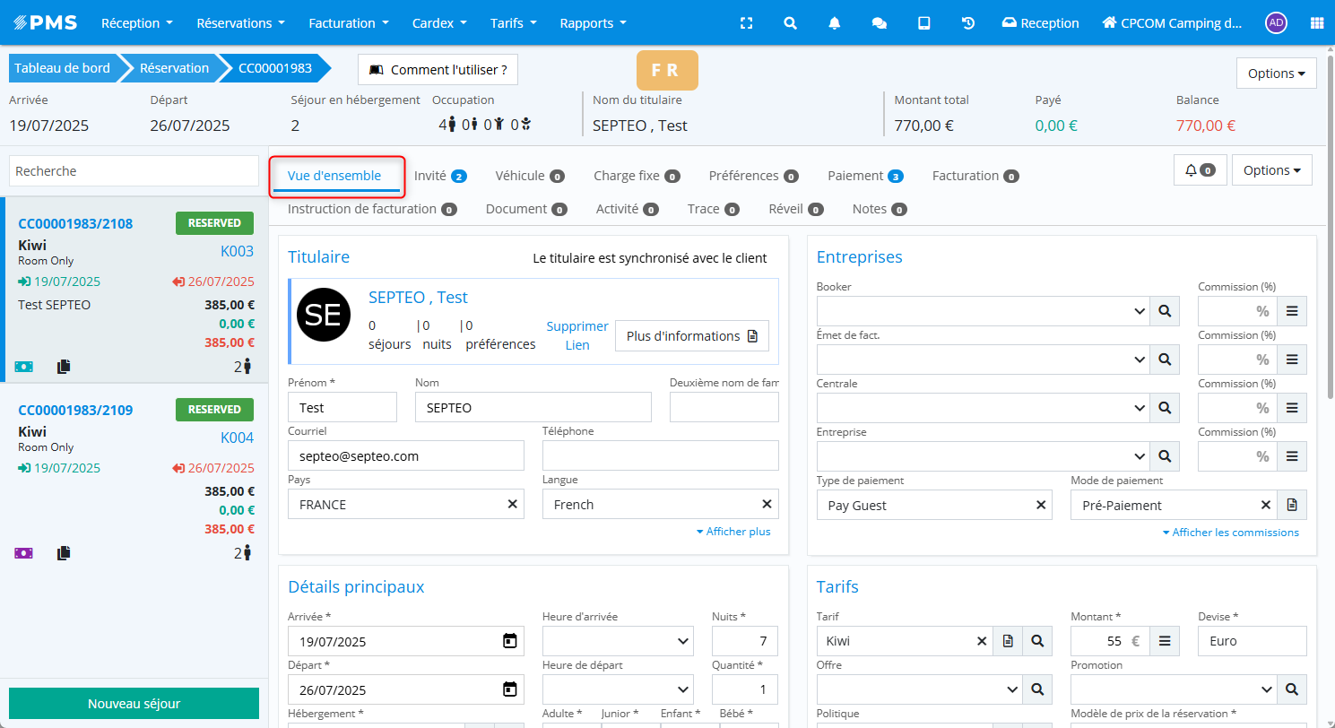Search Booker with its magnifier icon

click(x=1165, y=311)
